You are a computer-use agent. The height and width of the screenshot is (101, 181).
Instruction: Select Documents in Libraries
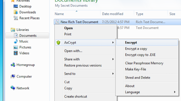28,36
